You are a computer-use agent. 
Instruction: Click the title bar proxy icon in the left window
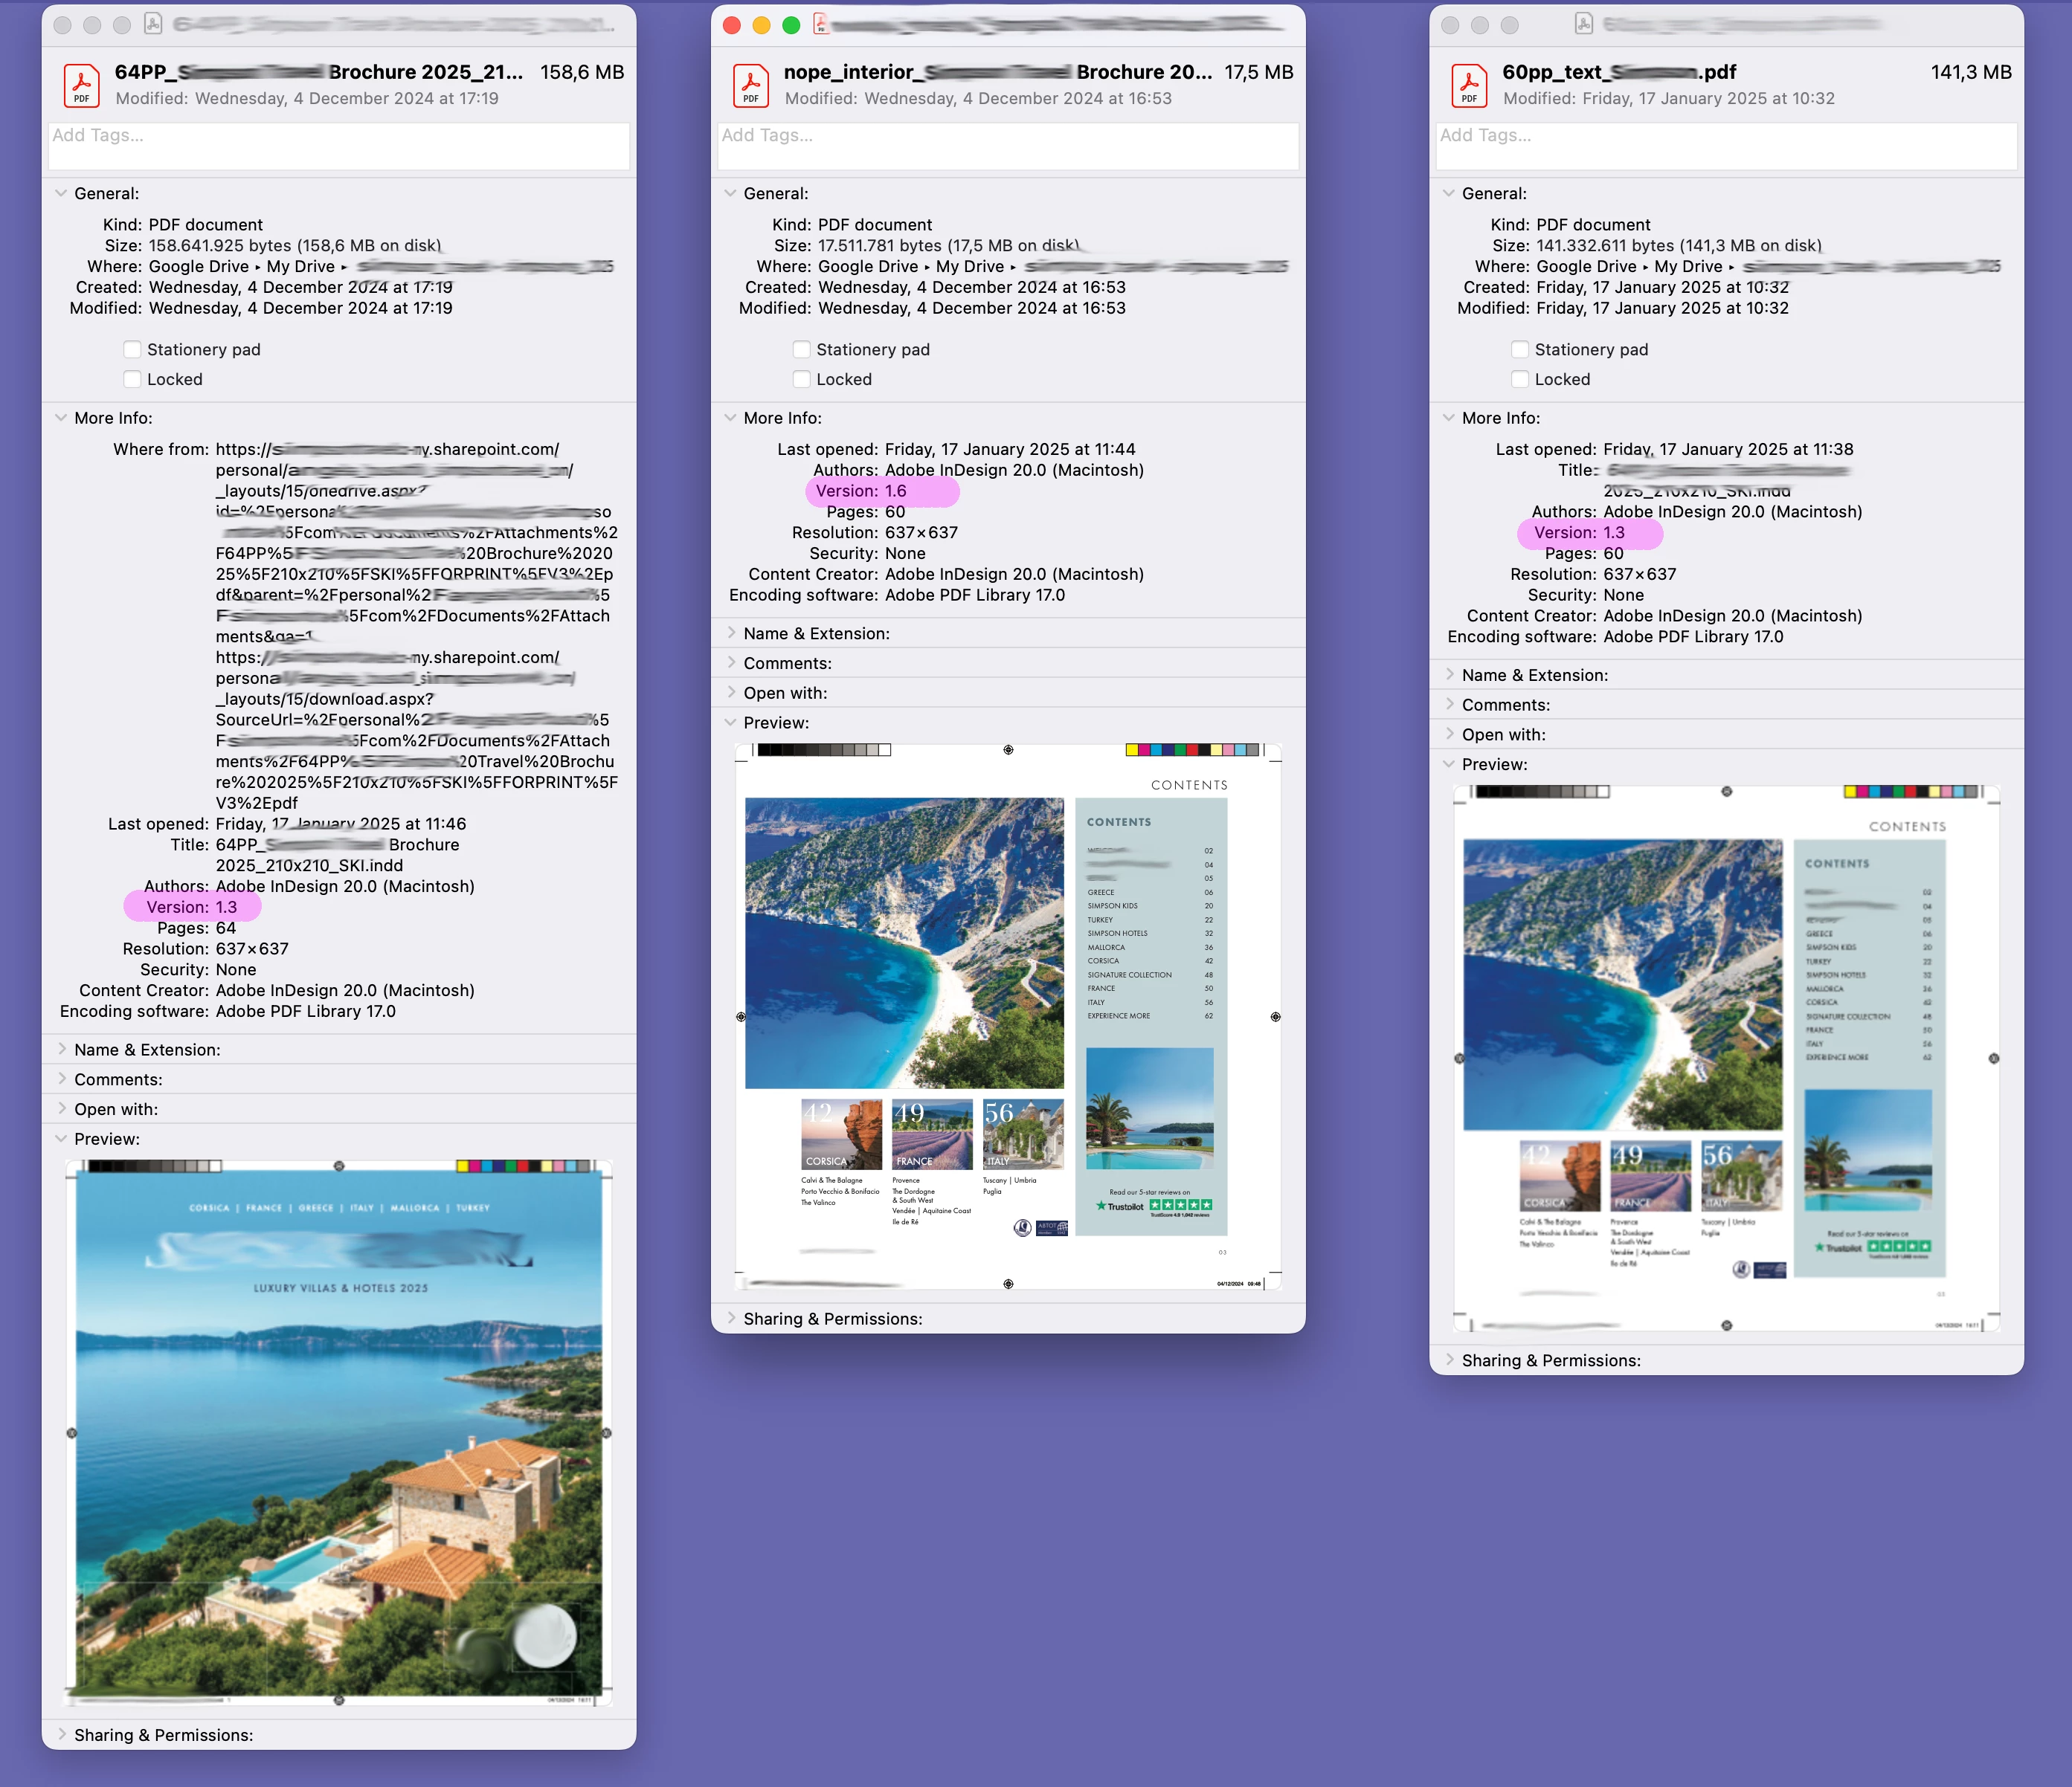[x=153, y=24]
